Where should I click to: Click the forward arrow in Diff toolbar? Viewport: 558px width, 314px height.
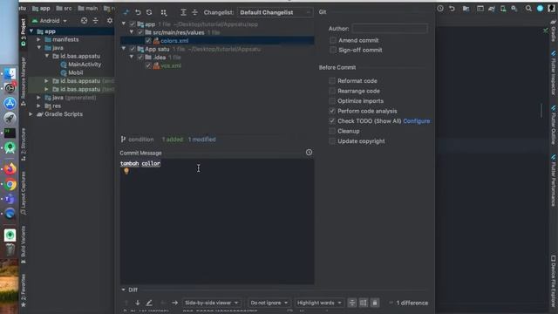coord(174,303)
